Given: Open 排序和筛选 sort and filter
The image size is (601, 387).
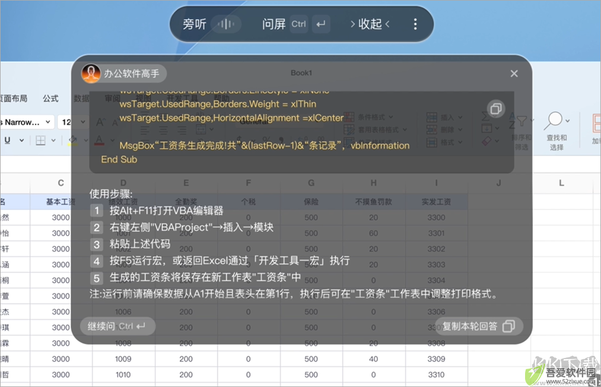Looking at the screenshot, I should pos(521,131).
